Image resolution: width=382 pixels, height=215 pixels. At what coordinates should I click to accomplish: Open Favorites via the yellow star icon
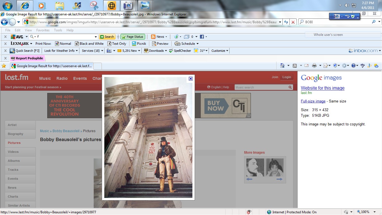[4, 66]
